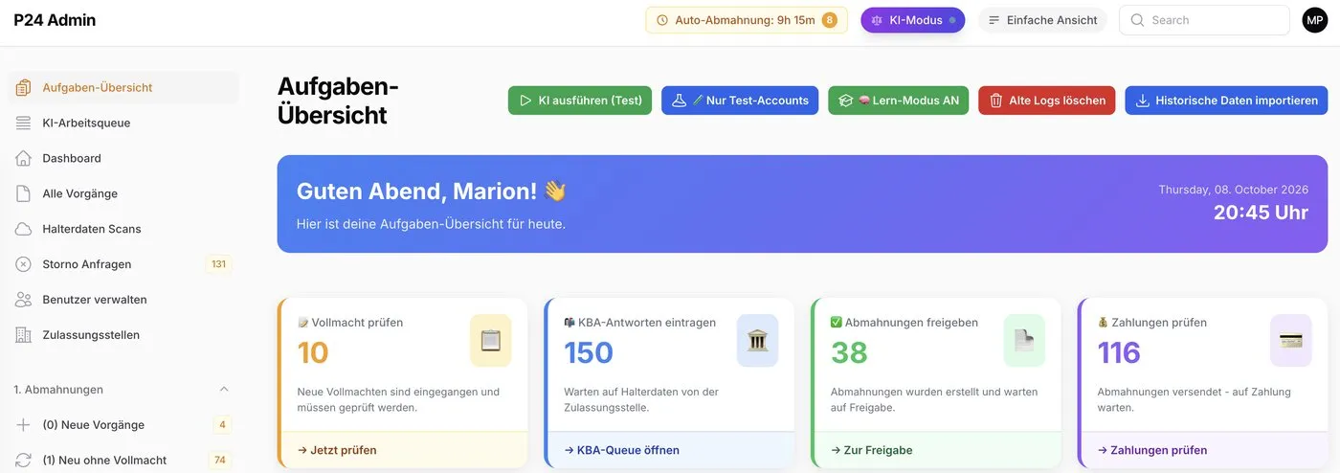This screenshot has height=473, width=1340.
Task: Click the P24 Admin logo text
Action: tap(55, 20)
